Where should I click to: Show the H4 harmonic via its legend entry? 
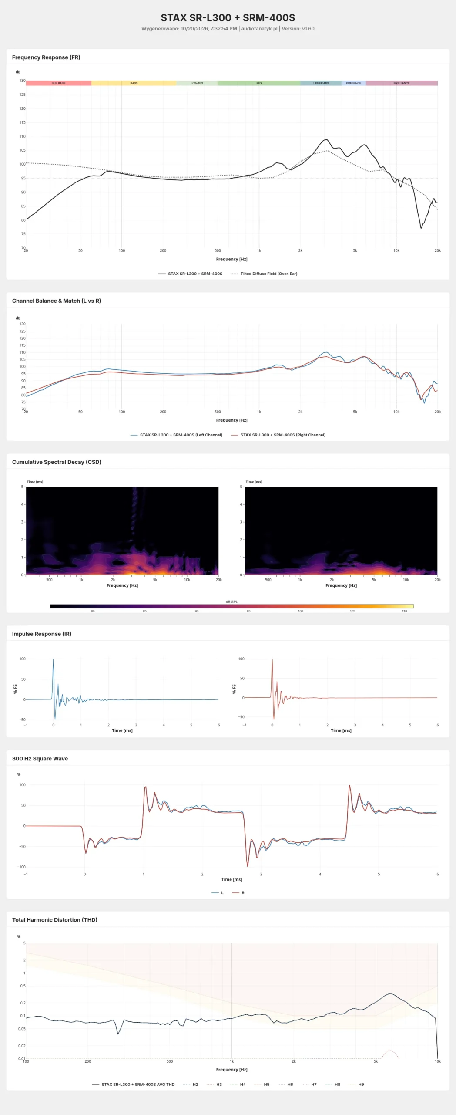(238, 1085)
